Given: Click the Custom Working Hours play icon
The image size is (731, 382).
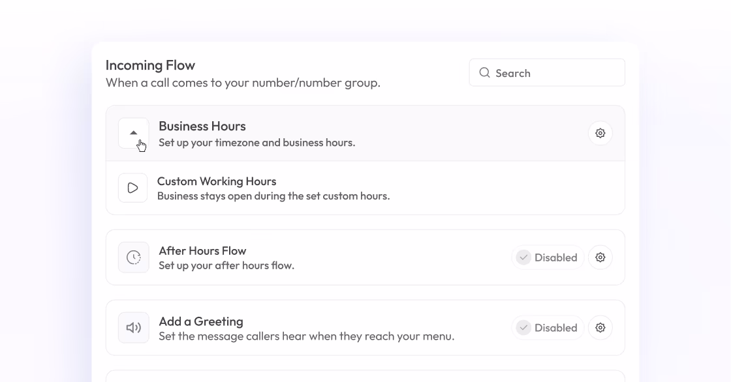Looking at the screenshot, I should coord(133,188).
